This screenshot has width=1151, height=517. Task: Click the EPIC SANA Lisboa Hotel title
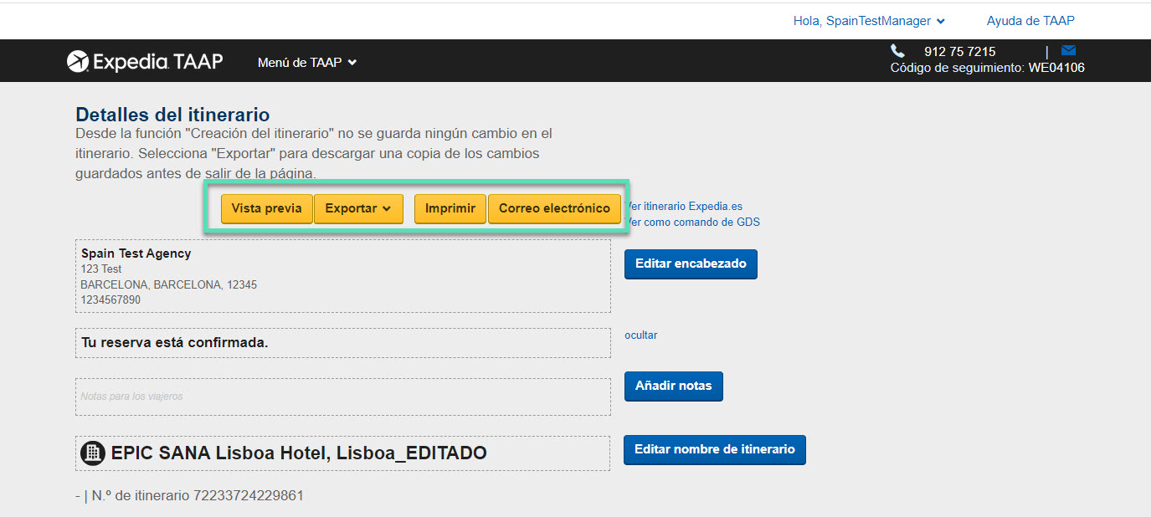[299, 453]
